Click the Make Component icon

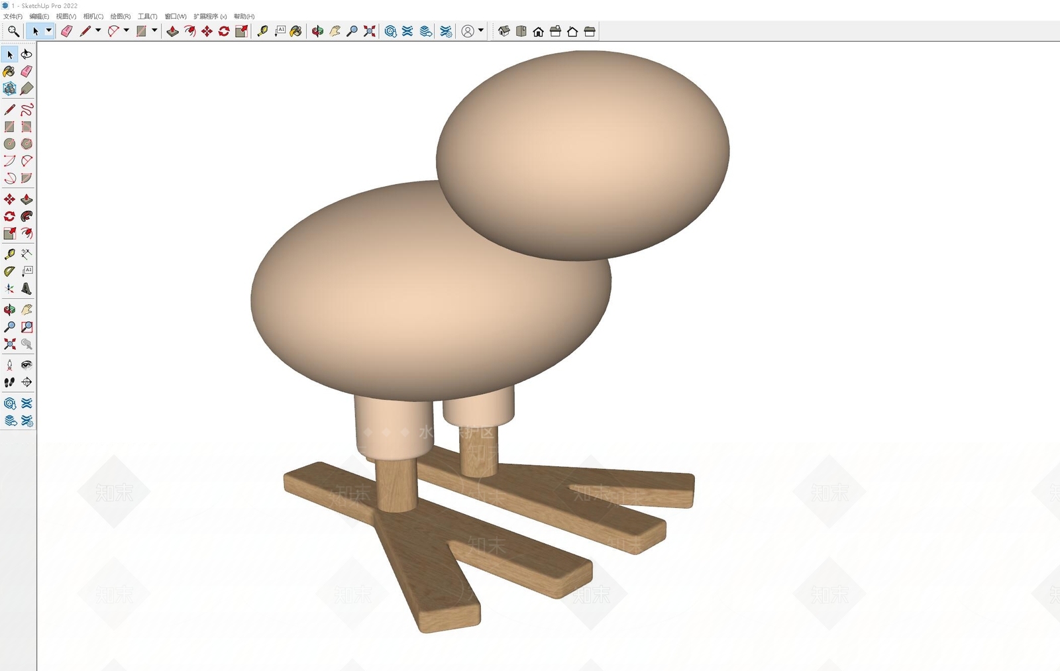coord(9,89)
